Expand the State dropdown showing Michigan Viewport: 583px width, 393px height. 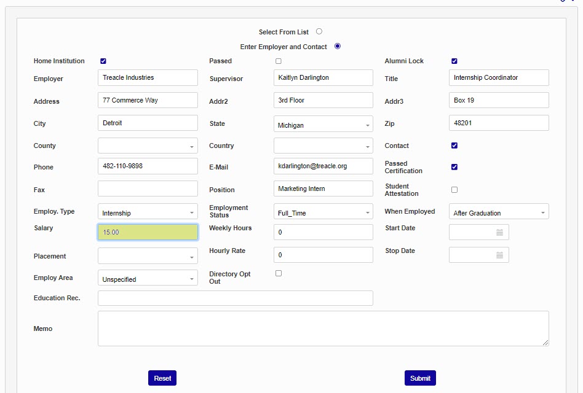[323, 125]
